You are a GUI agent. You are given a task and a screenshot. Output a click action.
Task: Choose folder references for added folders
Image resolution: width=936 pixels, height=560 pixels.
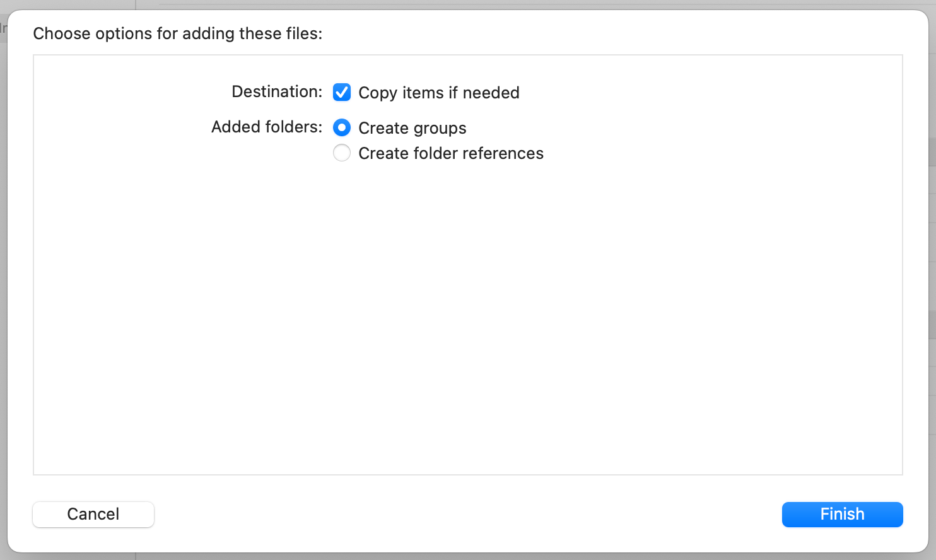click(x=342, y=153)
